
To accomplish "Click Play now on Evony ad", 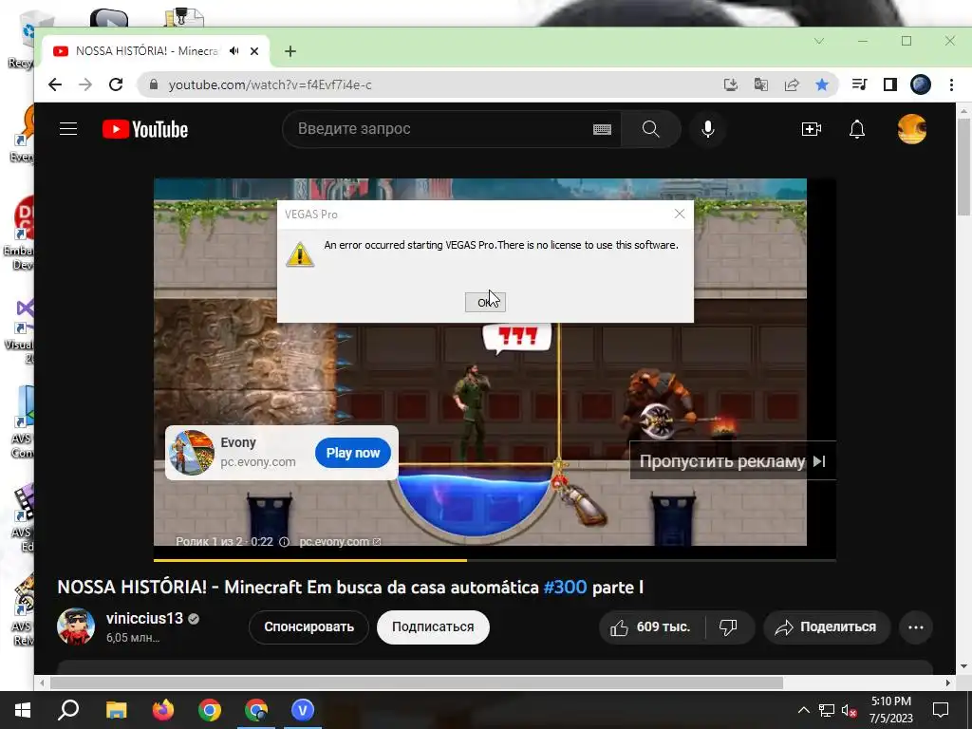I will [353, 453].
